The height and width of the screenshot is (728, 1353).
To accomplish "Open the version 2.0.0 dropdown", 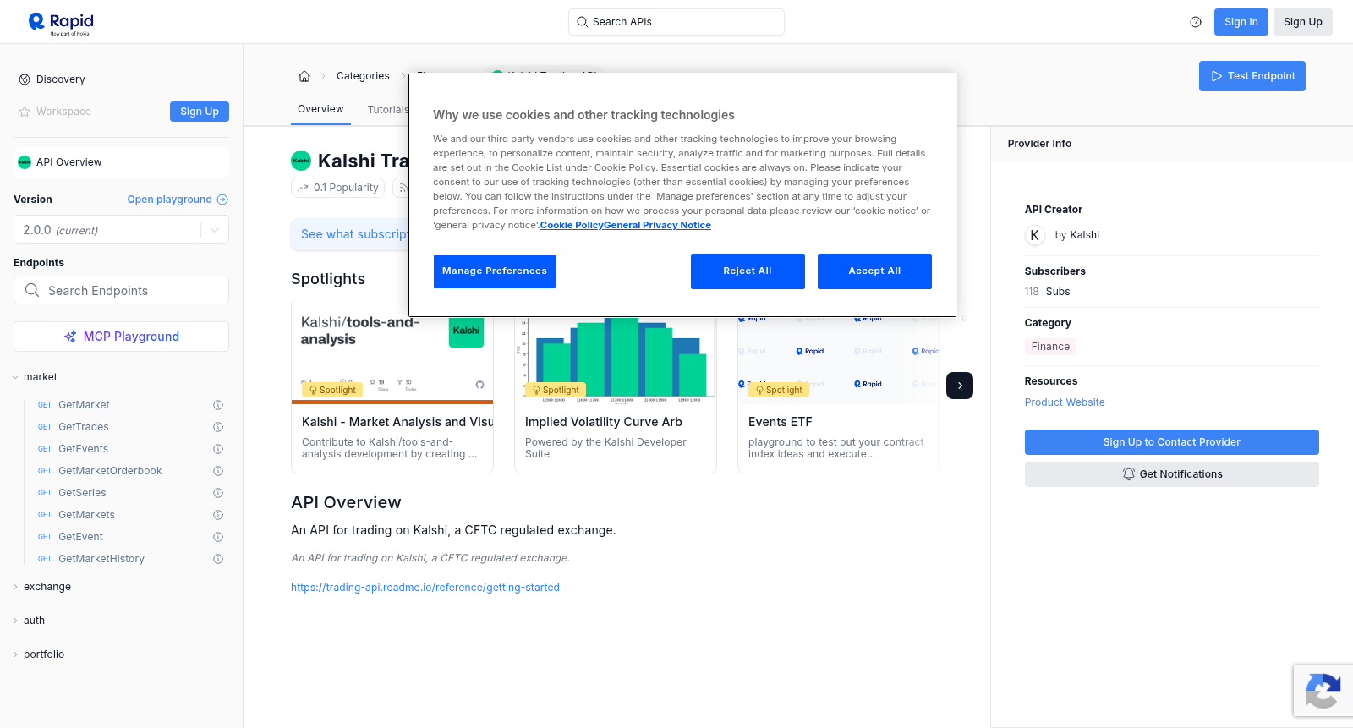I will click(121, 230).
